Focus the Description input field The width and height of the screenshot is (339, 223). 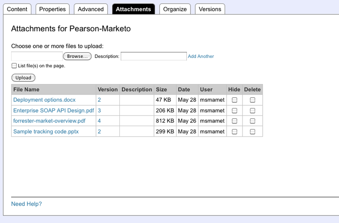click(154, 57)
